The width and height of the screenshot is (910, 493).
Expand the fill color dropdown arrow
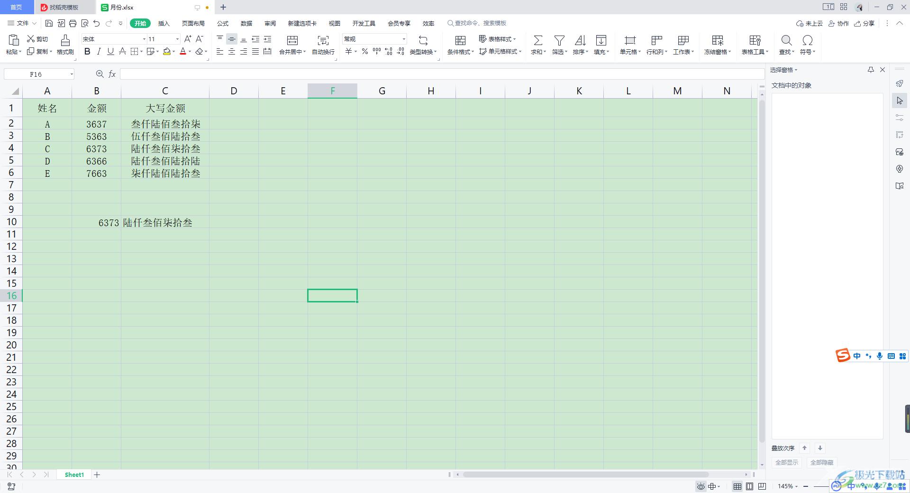(174, 52)
